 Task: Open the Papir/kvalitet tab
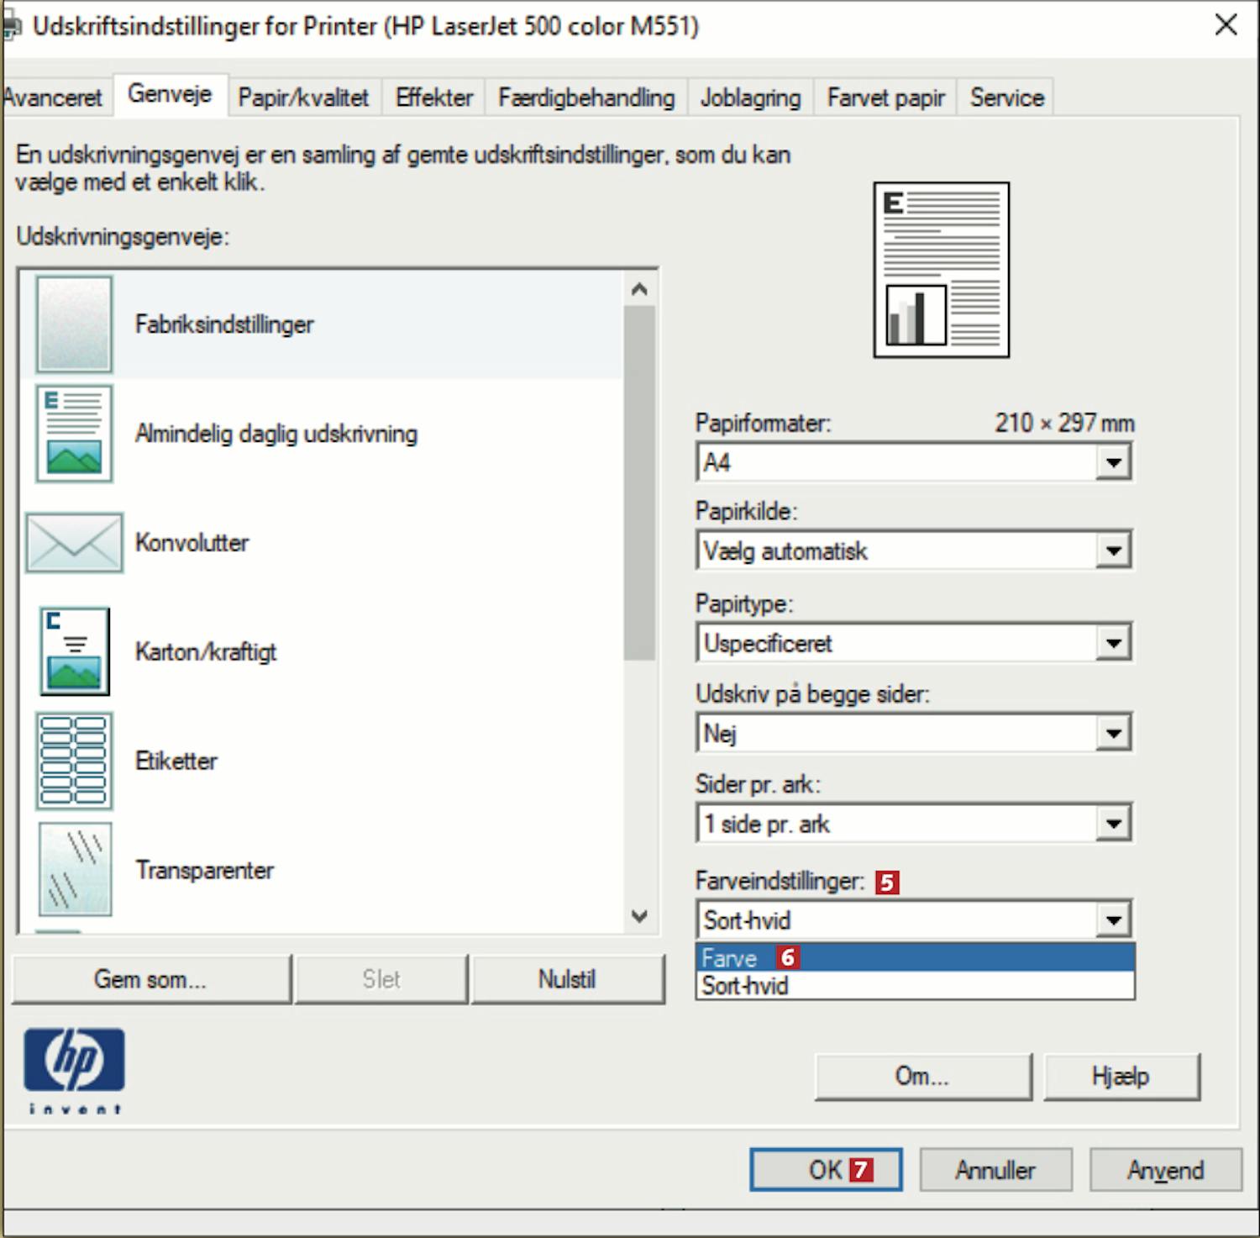point(303,97)
